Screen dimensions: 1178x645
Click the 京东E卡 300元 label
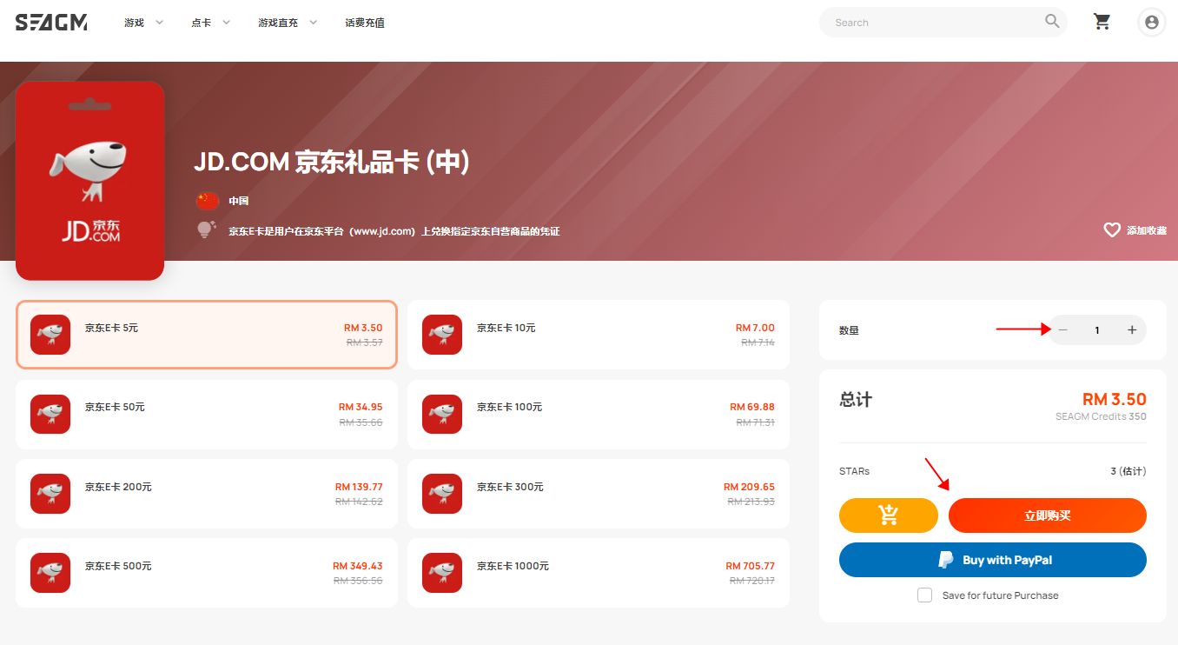510,487
